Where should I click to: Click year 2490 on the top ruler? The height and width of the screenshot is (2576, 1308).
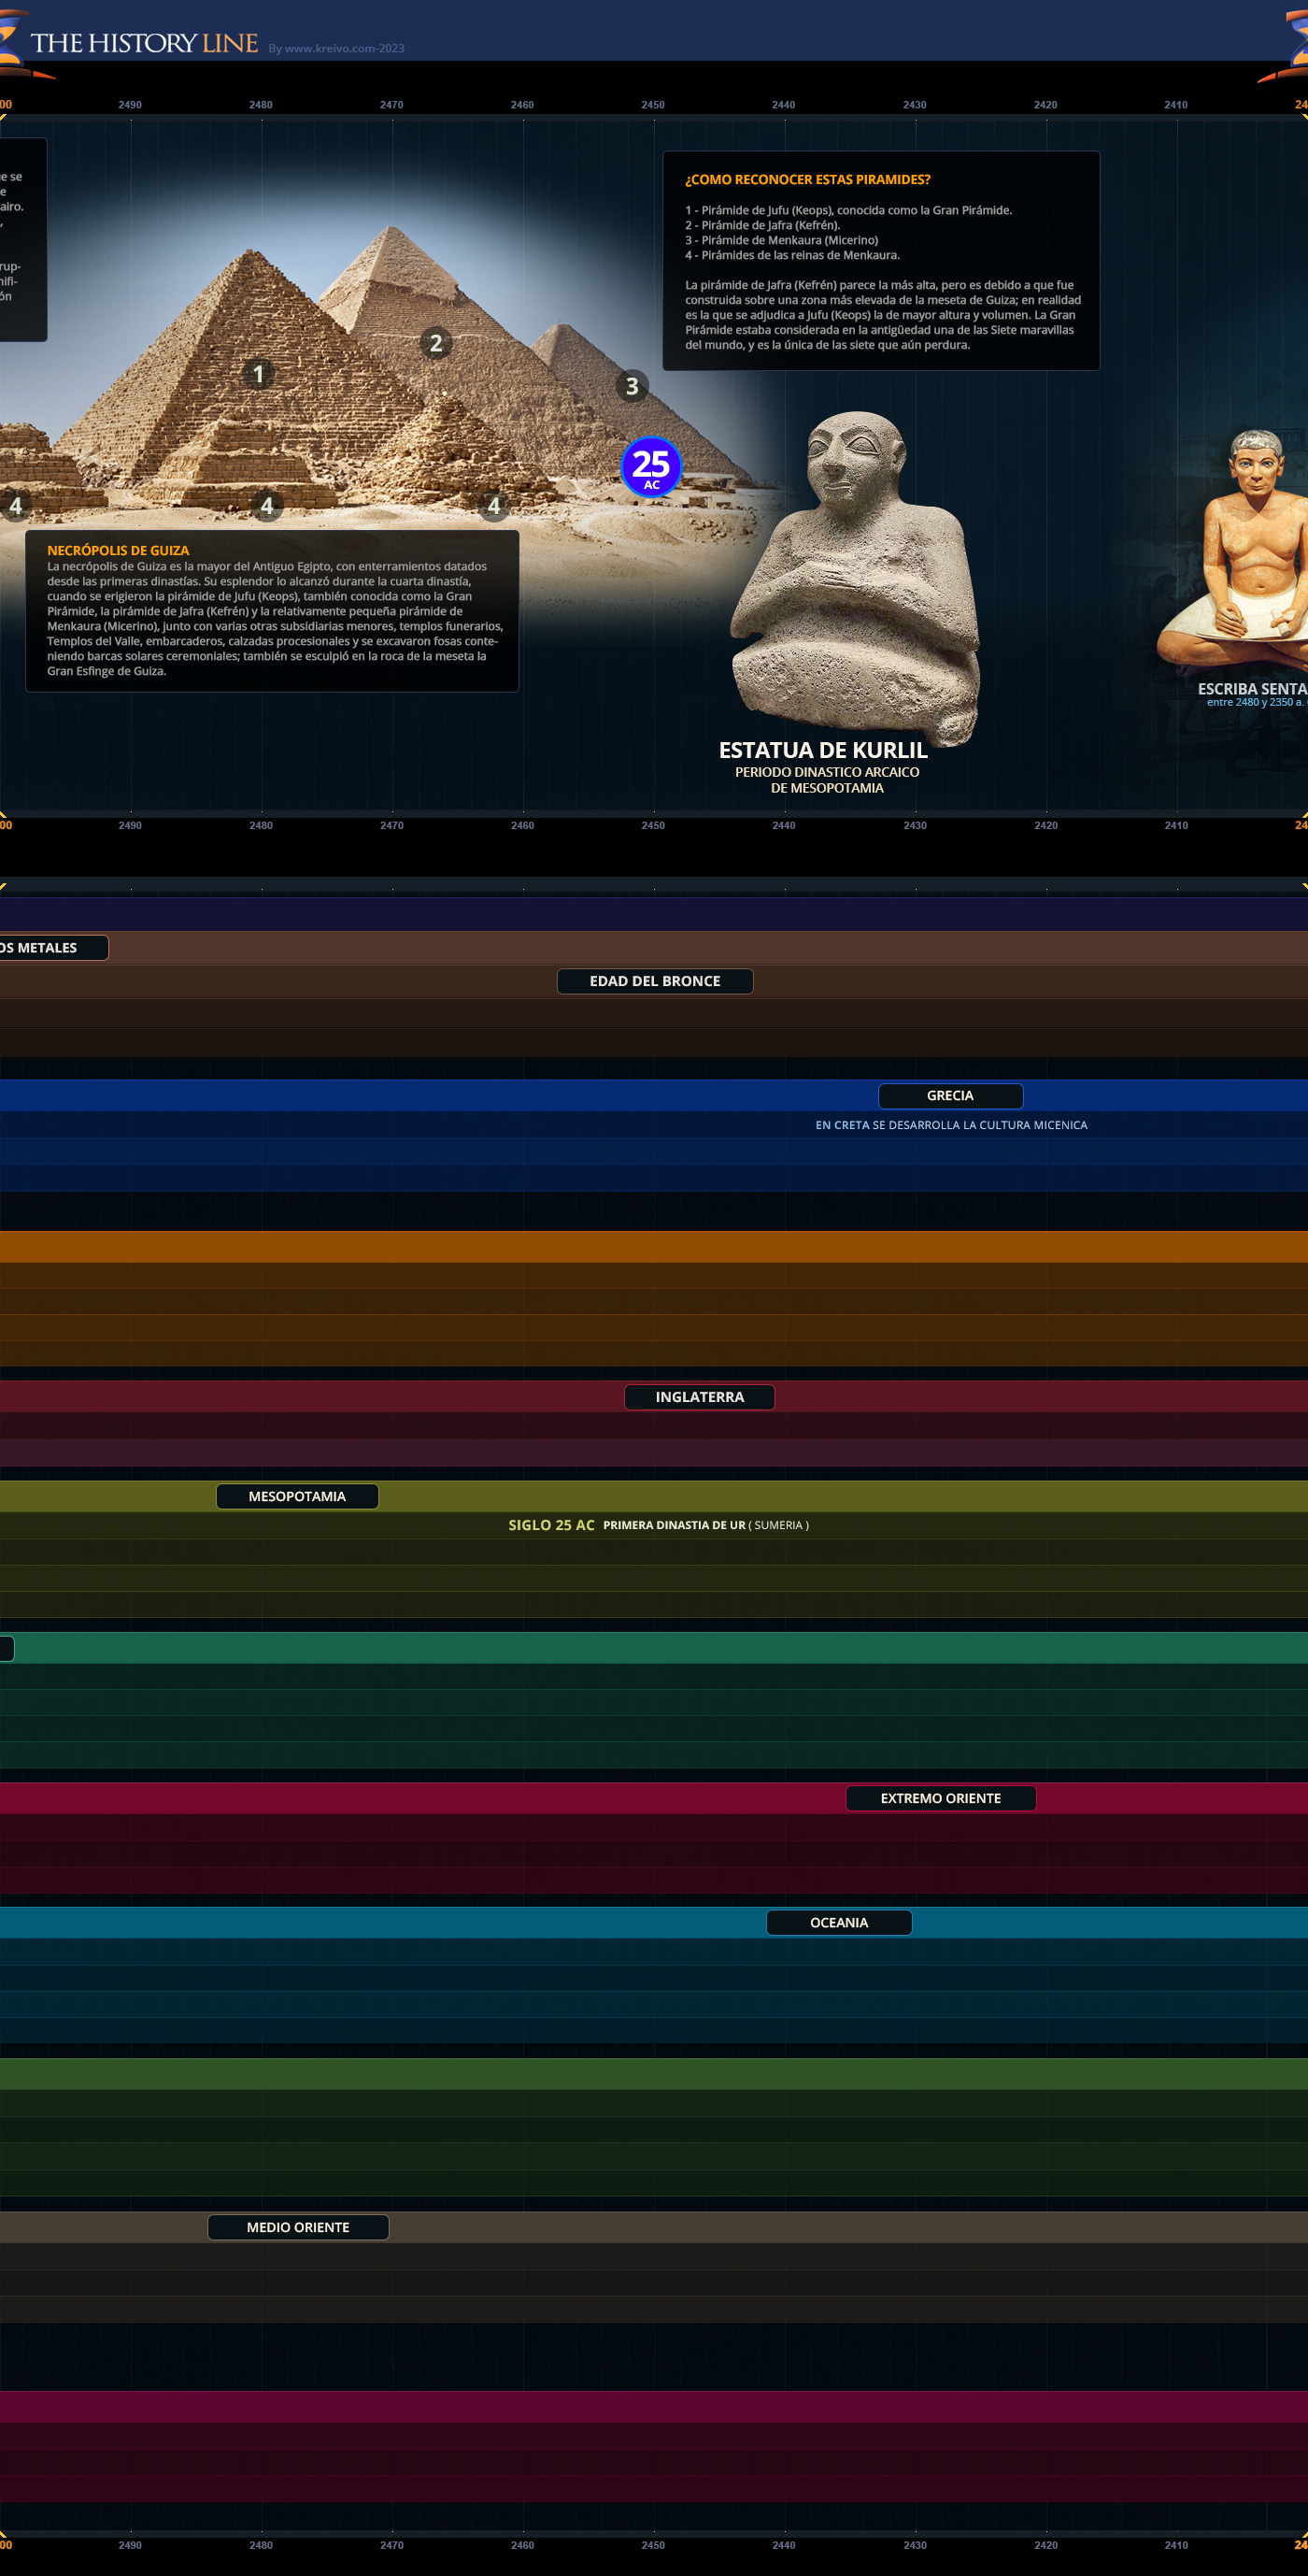click(130, 105)
